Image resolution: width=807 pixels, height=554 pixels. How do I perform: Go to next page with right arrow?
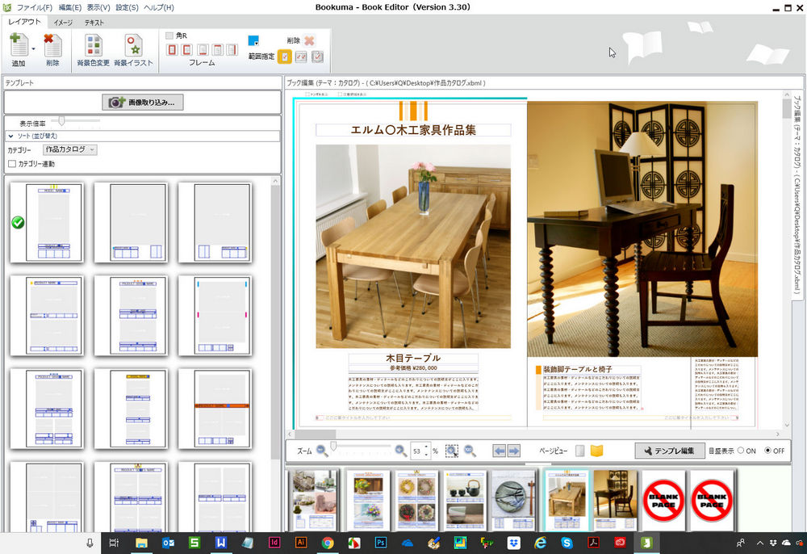point(513,451)
